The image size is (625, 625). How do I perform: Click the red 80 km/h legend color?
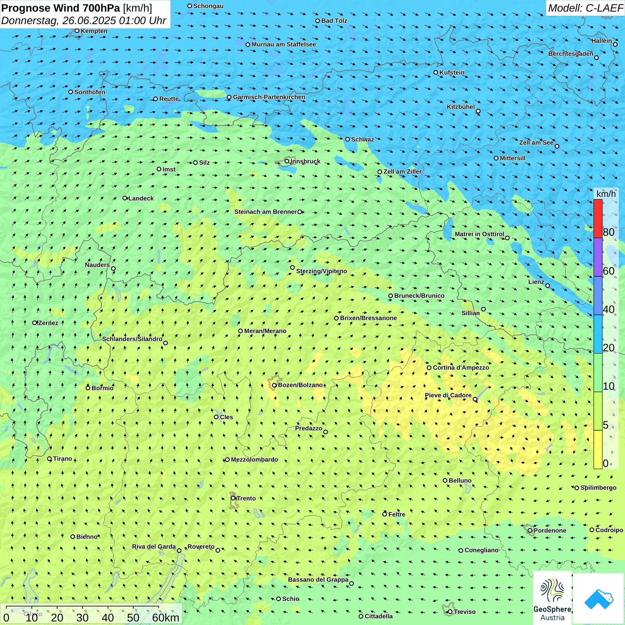[598, 218]
